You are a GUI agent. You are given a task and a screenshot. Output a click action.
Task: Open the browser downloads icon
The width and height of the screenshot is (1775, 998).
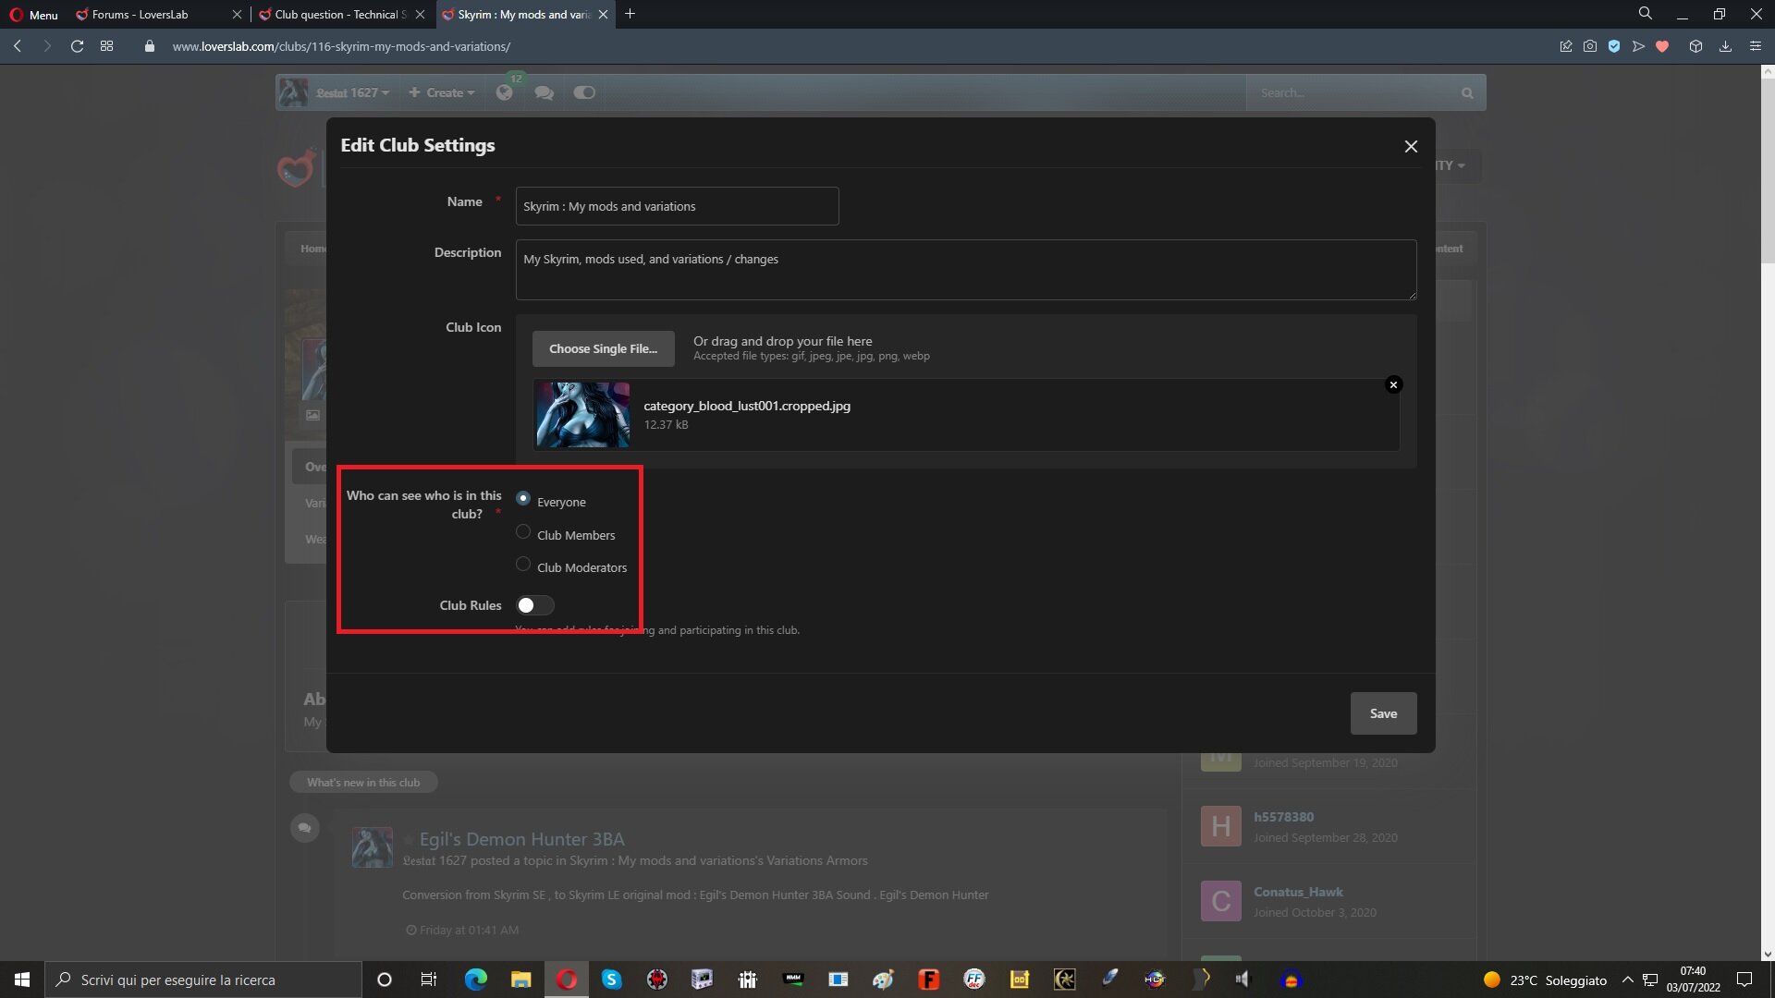pyautogui.click(x=1725, y=46)
